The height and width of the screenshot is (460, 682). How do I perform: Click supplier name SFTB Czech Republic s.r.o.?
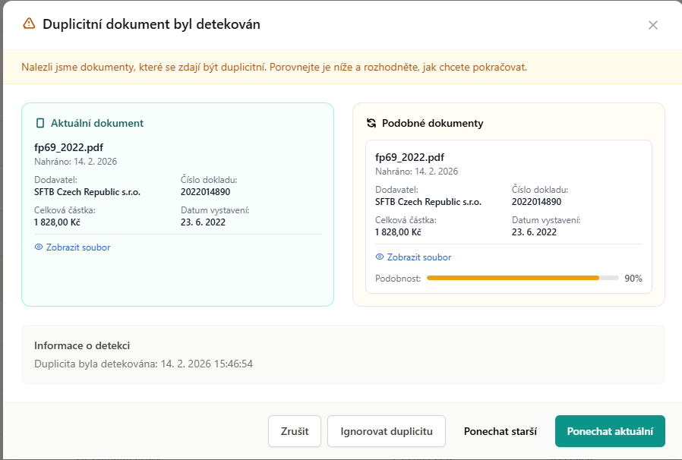tap(89, 192)
